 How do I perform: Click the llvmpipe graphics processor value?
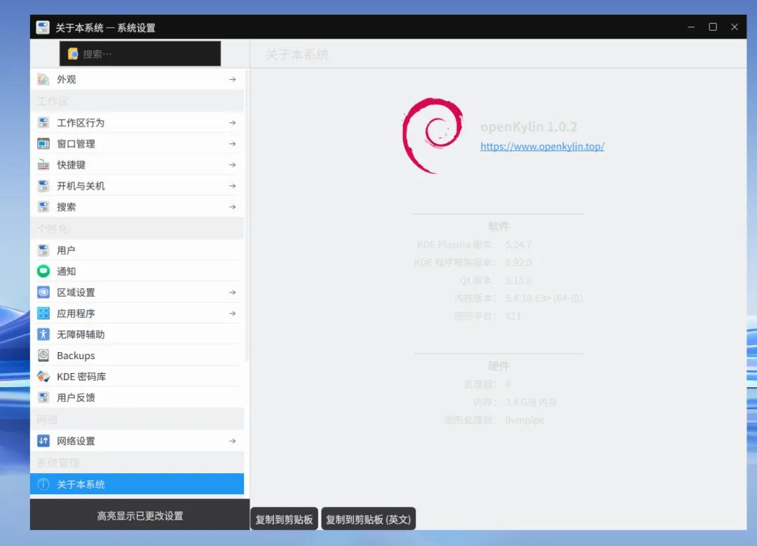[525, 419]
